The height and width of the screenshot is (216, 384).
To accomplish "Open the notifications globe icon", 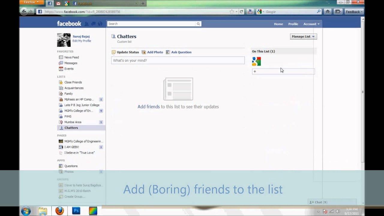I will point(100,24).
